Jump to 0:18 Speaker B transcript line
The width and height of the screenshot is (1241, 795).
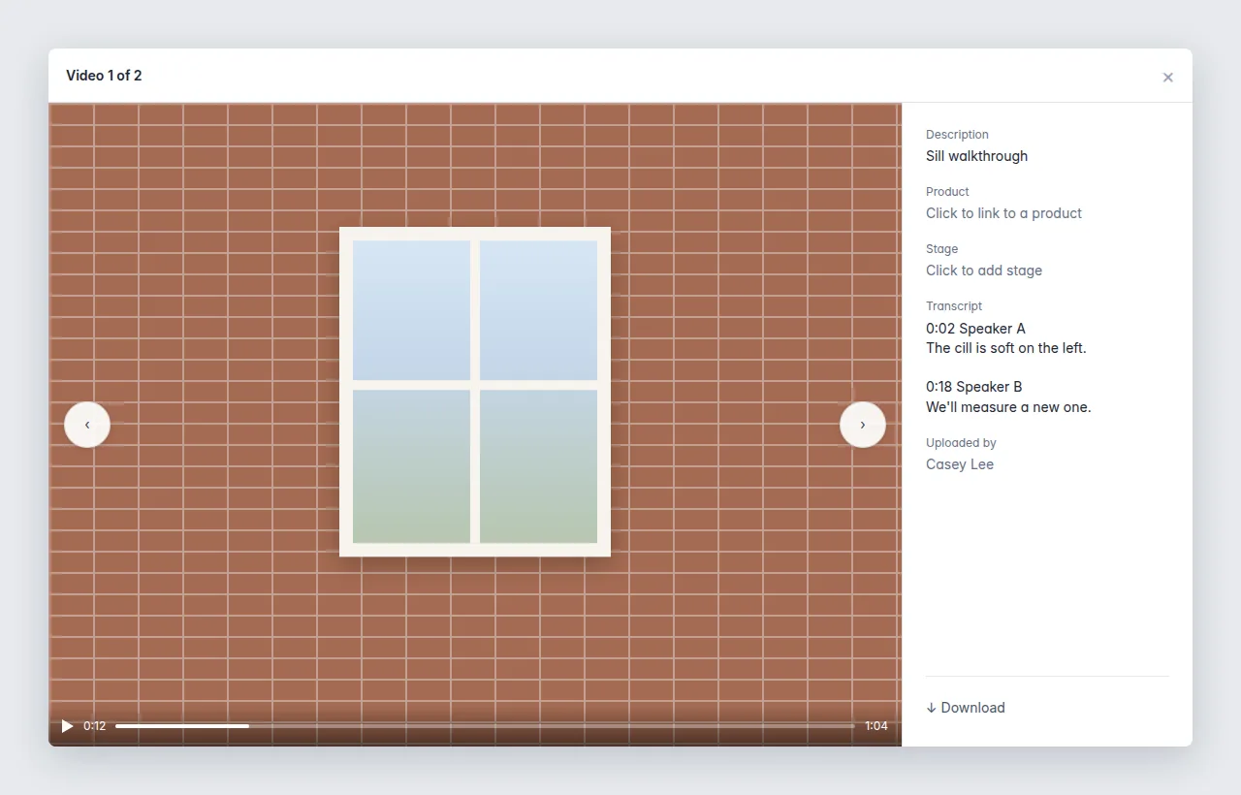pyautogui.click(x=974, y=387)
